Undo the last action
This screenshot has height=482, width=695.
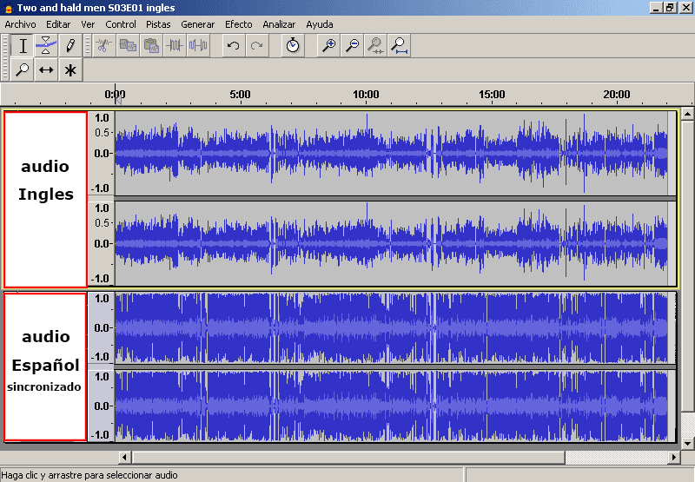click(233, 46)
